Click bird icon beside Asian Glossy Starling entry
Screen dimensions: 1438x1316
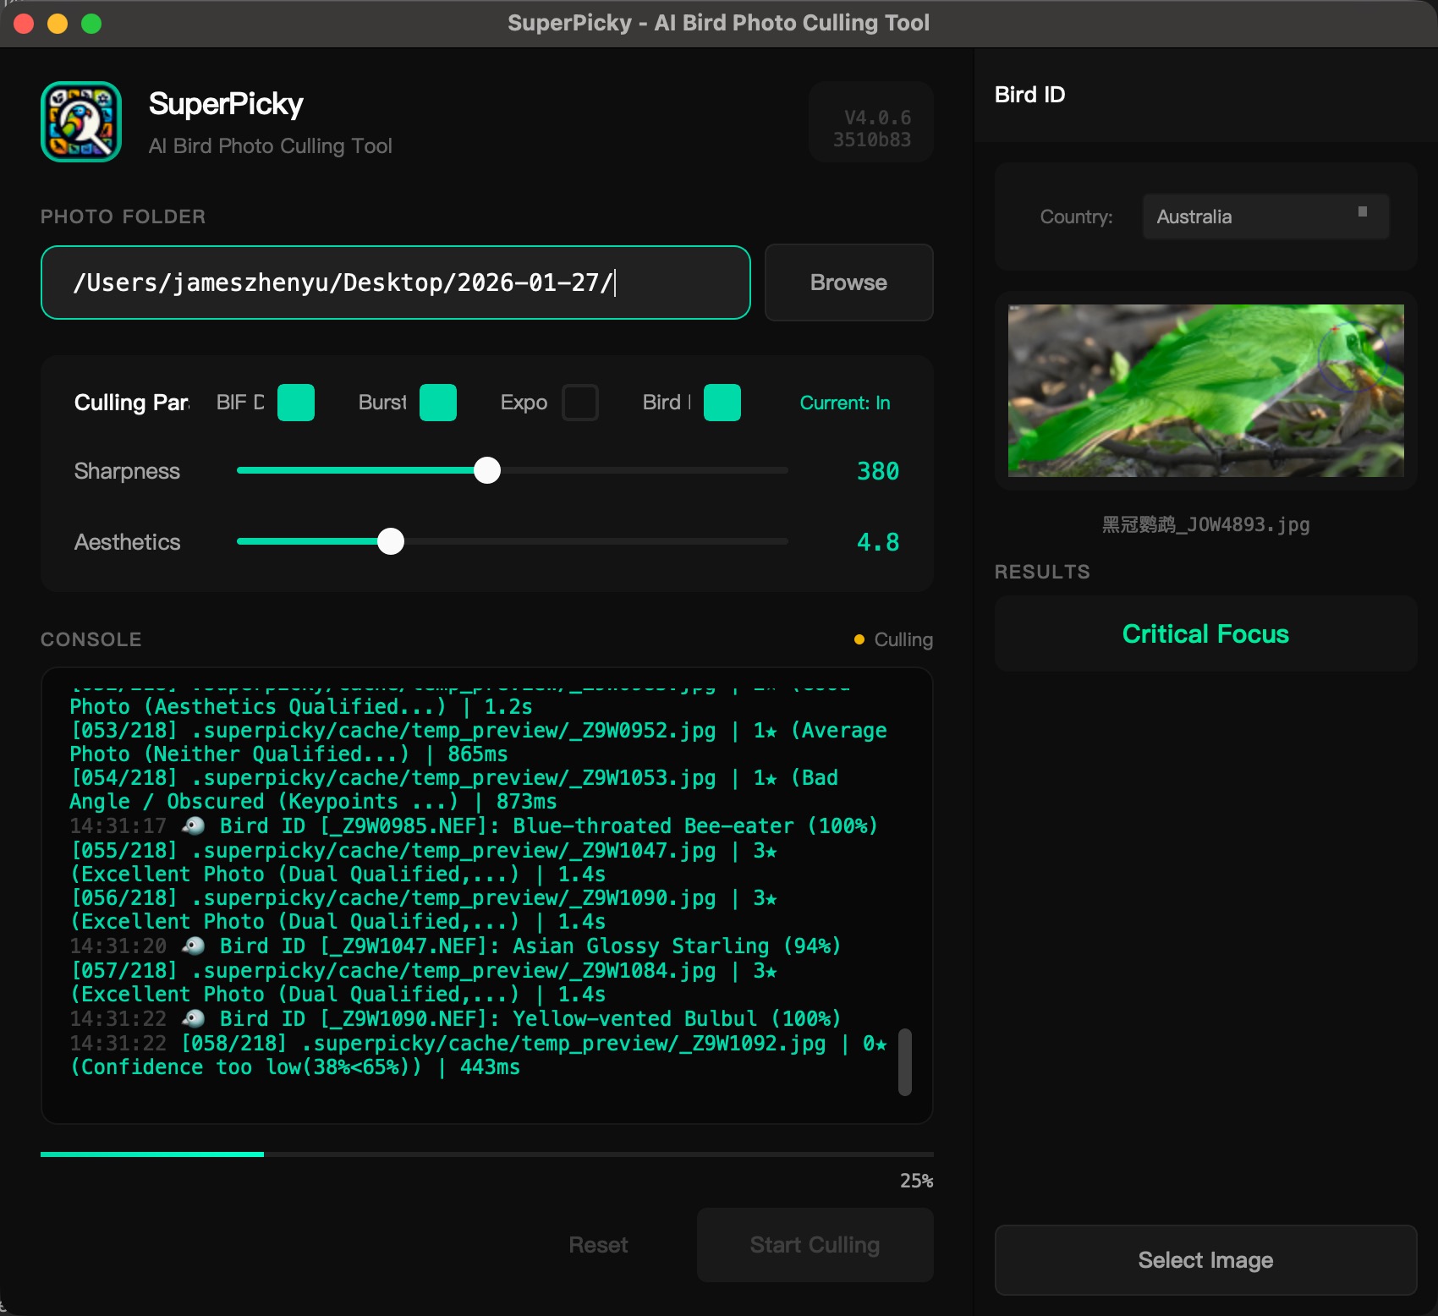point(194,946)
